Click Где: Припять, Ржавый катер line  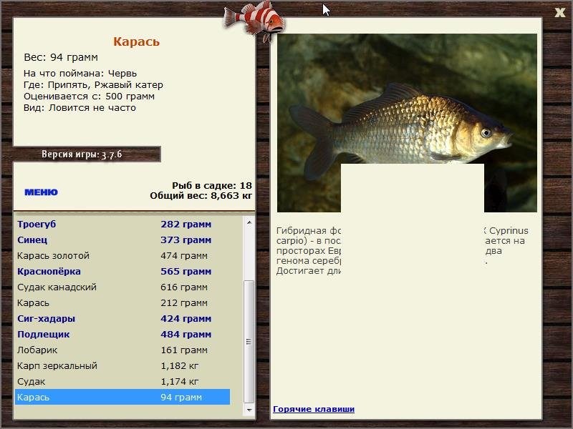coord(93,85)
